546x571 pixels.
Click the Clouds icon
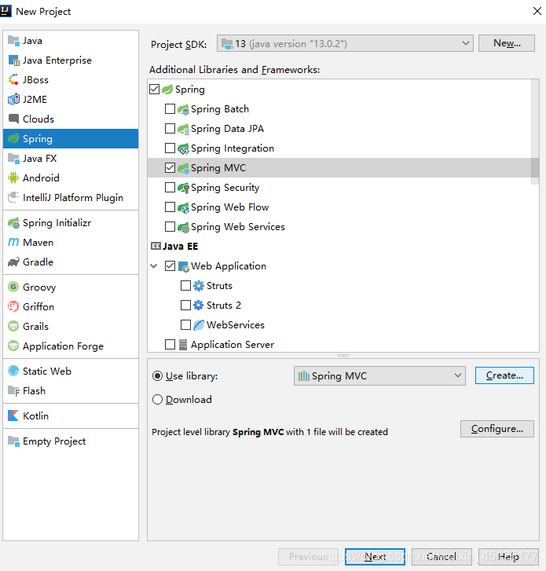[13, 119]
